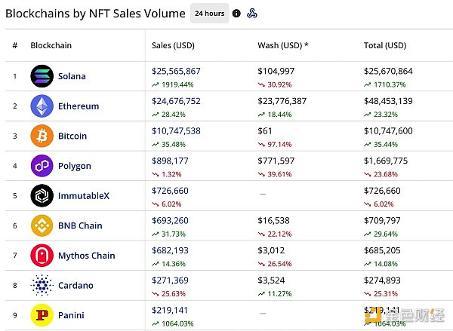Select Panini sales value $219,141
This screenshot has width=453, height=331.
(x=170, y=310)
